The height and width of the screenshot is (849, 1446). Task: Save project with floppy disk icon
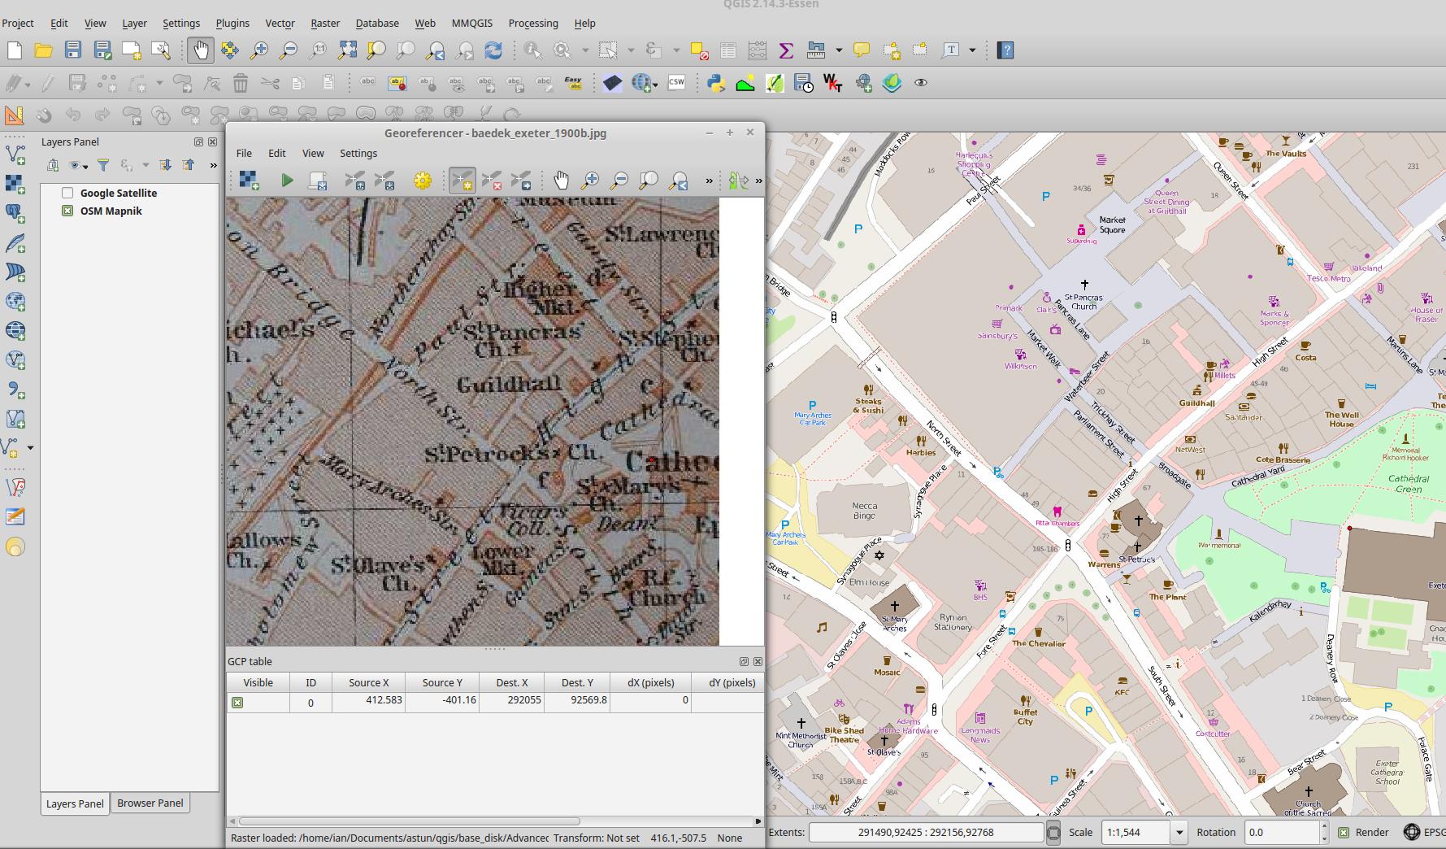73,50
